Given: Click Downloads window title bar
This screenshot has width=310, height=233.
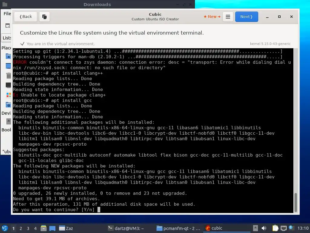Looking at the screenshot, I should point(97,4).
